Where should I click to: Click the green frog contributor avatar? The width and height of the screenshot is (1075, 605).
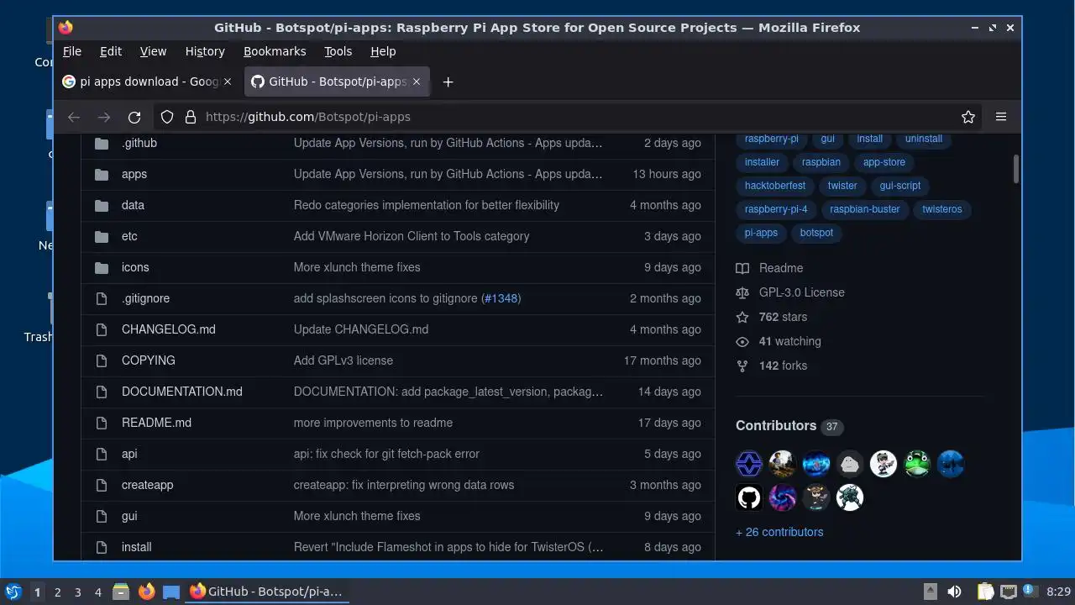tap(917, 464)
